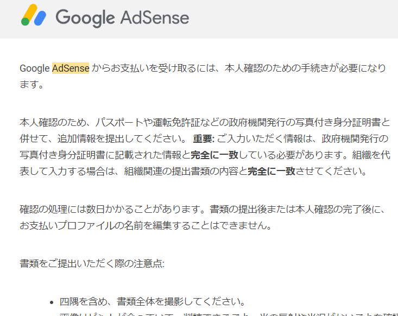Click the paragraph starting '確認の処理には数日かかる'
This screenshot has width=398, height=316.
click(x=203, y=217)
